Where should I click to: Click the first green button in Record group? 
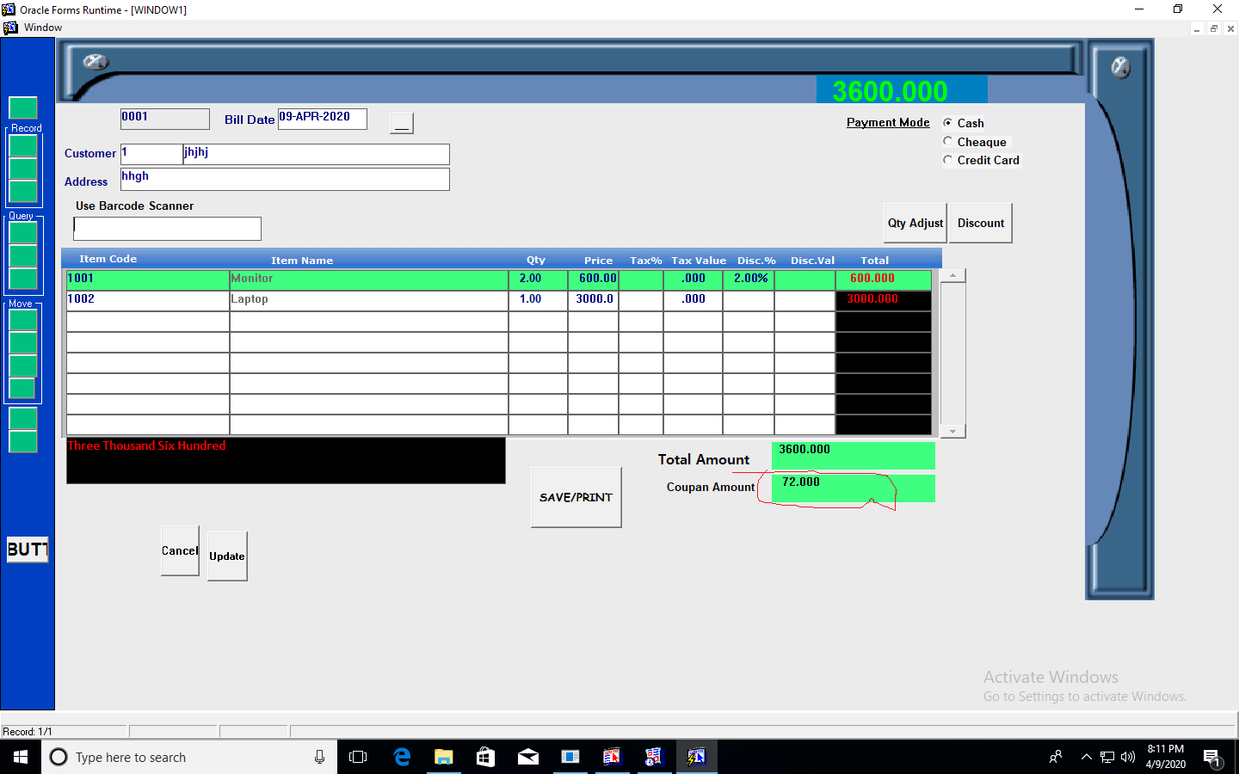point(23,146)
